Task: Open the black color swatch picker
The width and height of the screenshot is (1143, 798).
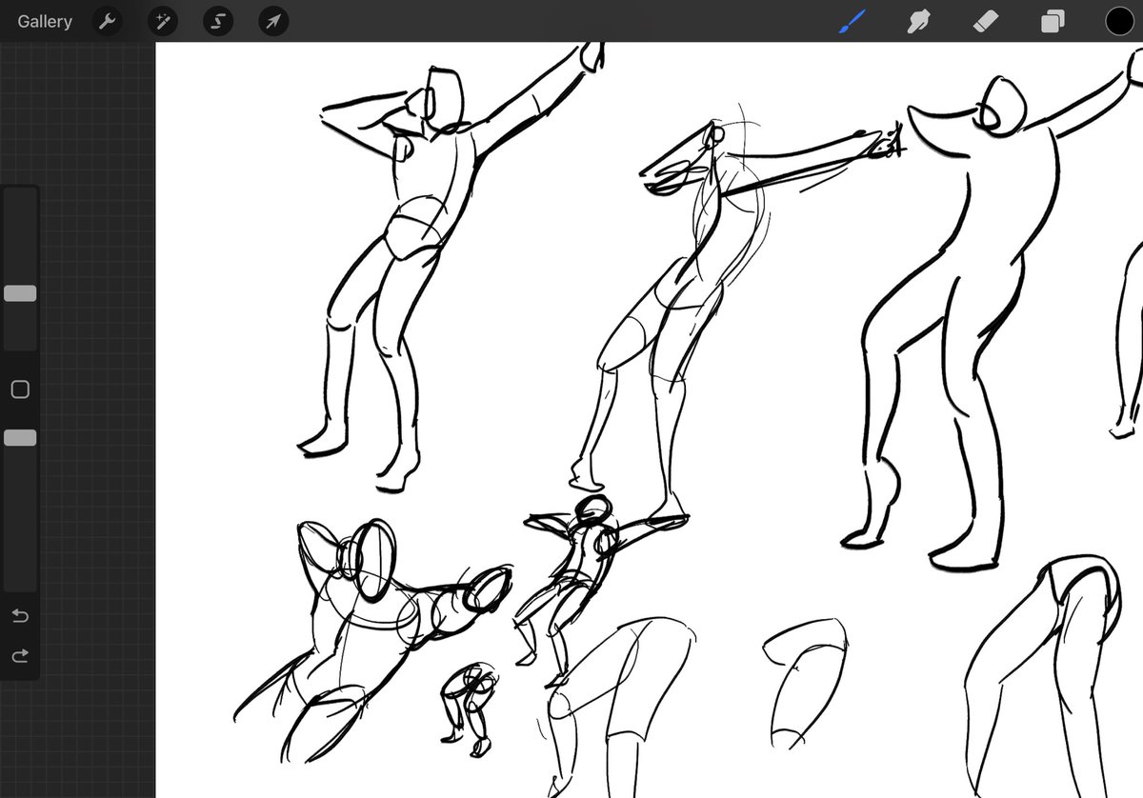Action: point(1119,21)
